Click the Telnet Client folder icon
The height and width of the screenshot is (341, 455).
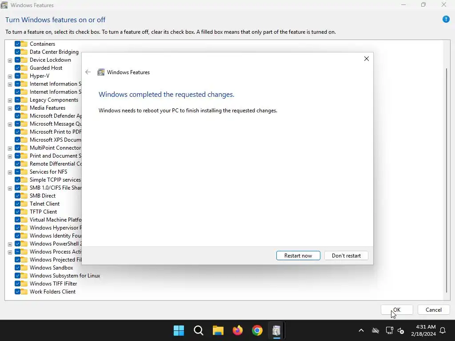24,203
